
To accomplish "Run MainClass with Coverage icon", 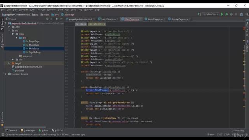I will (231, 14).
